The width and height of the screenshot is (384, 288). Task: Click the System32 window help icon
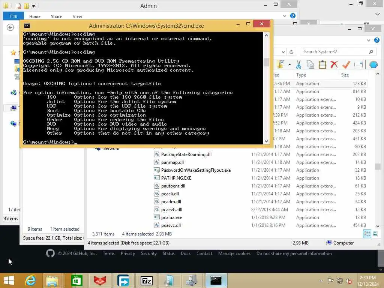pos(377,40)
